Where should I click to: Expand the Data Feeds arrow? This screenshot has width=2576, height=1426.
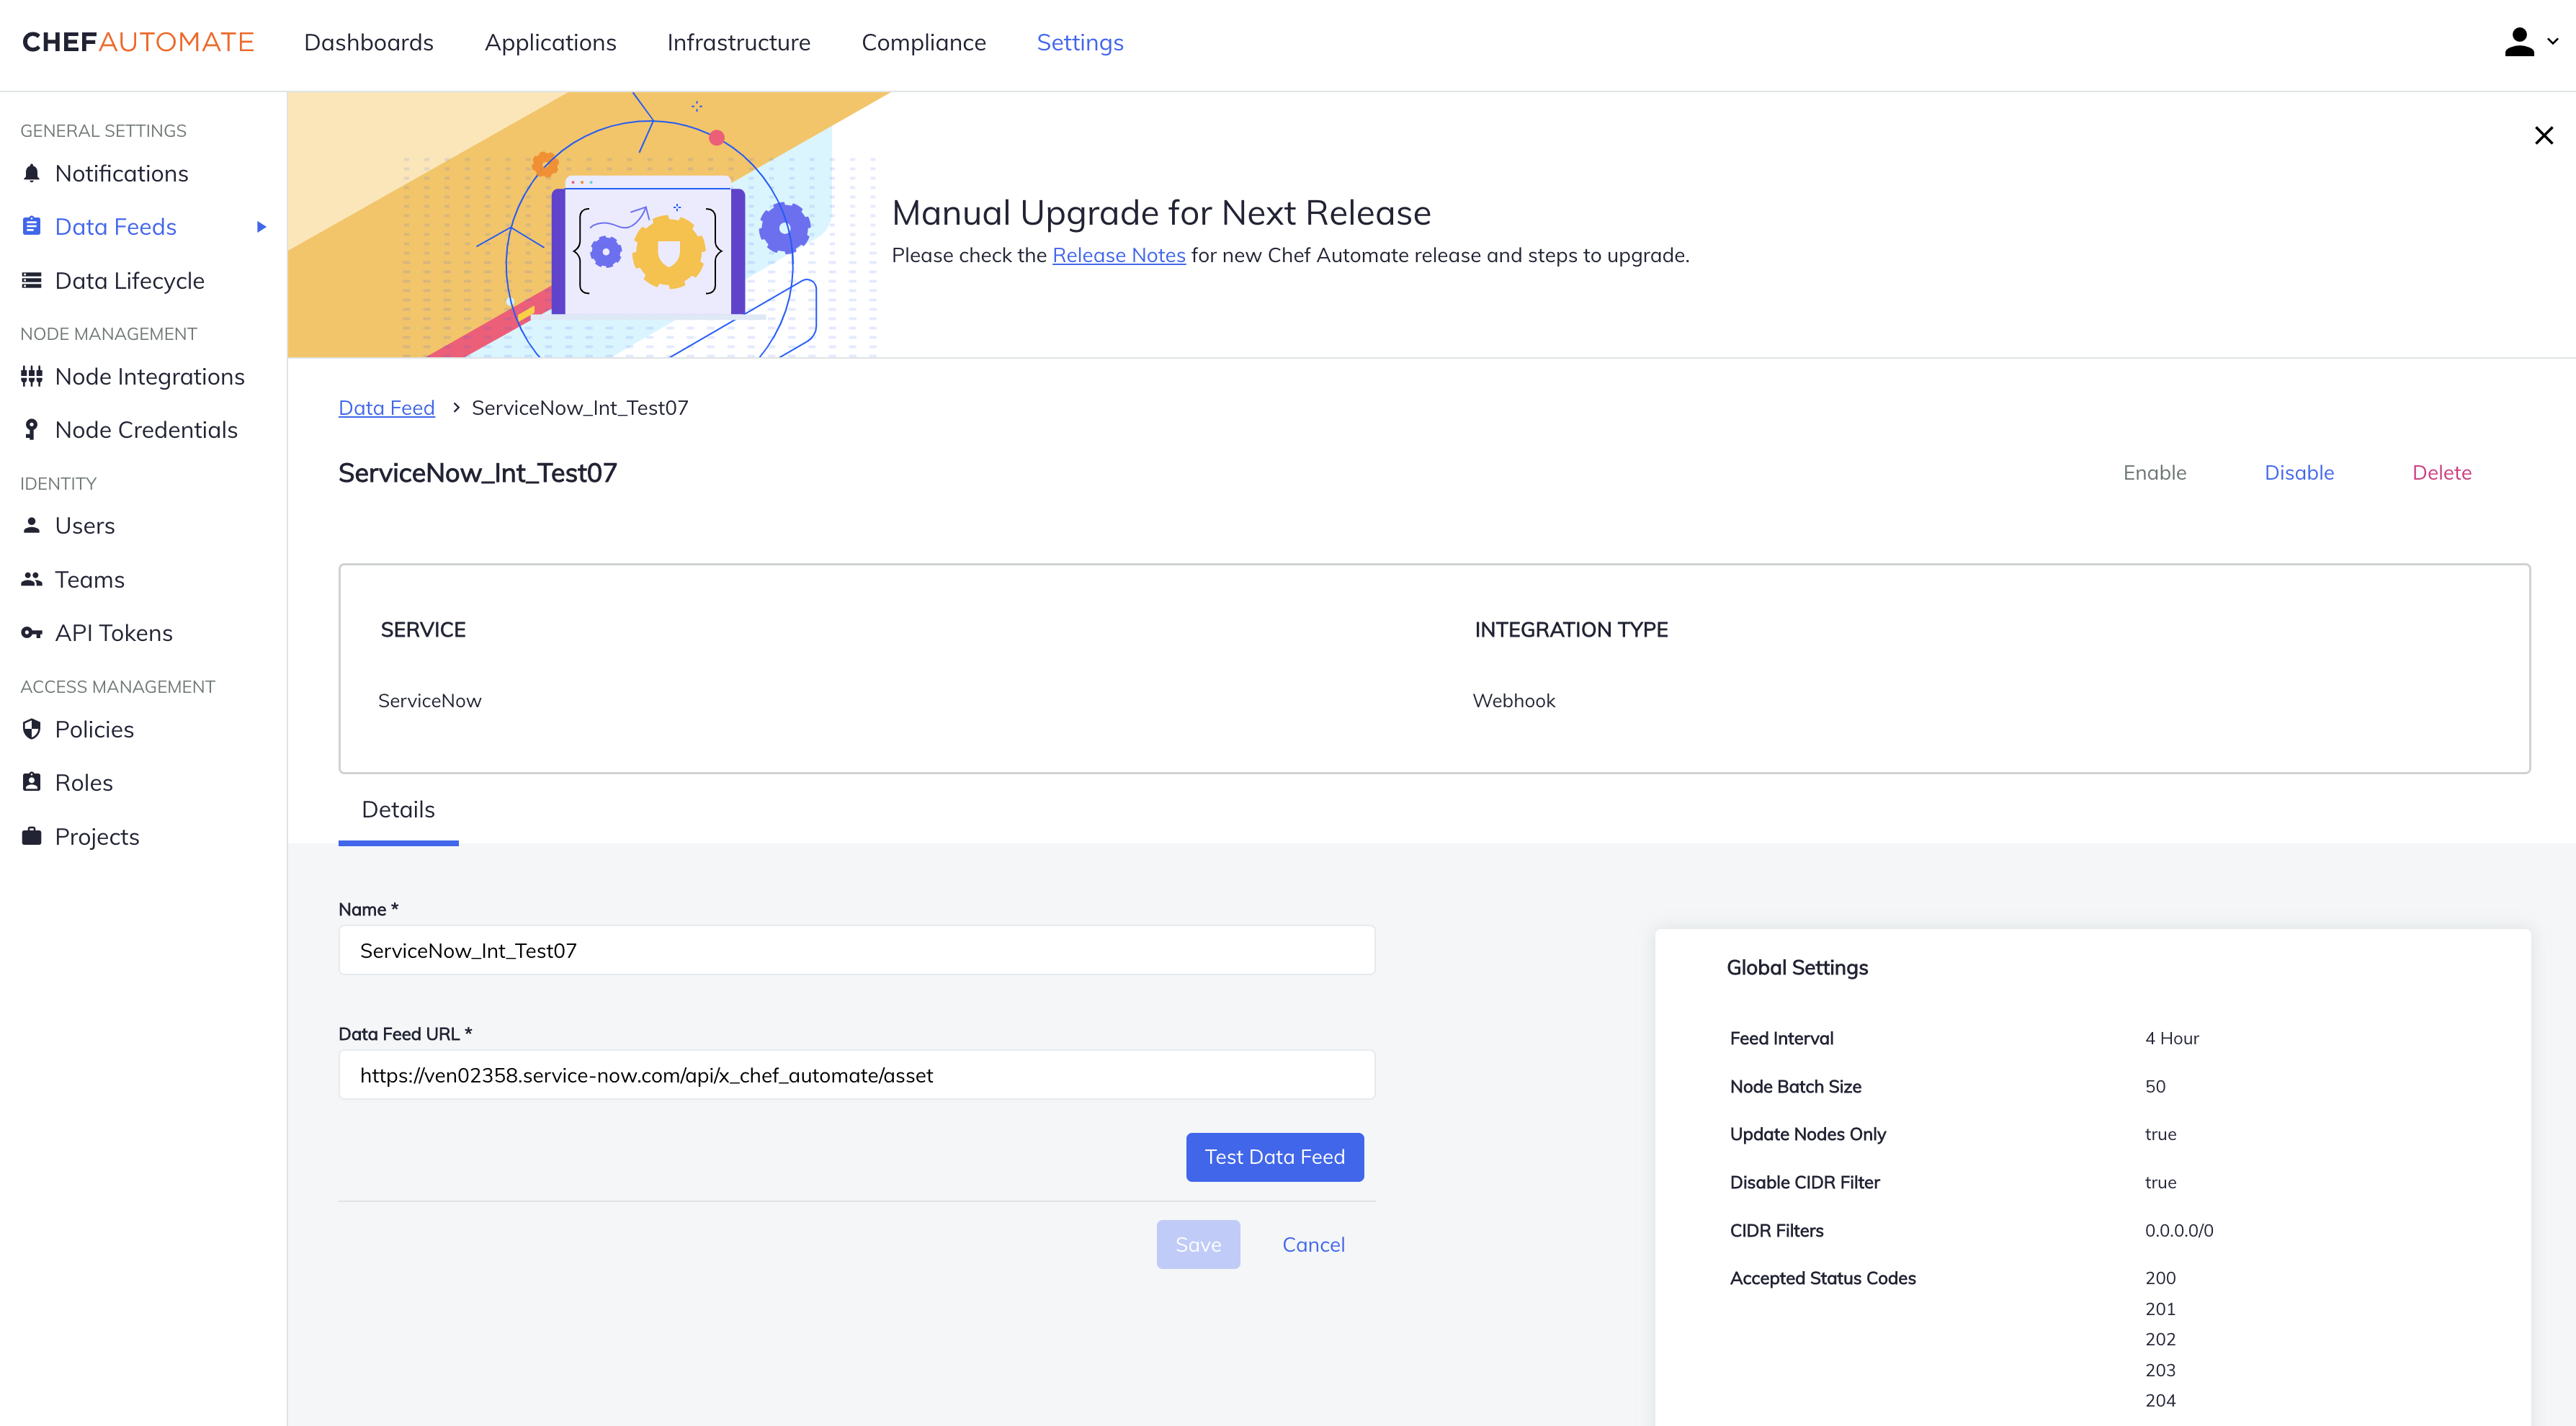point(261,227)
